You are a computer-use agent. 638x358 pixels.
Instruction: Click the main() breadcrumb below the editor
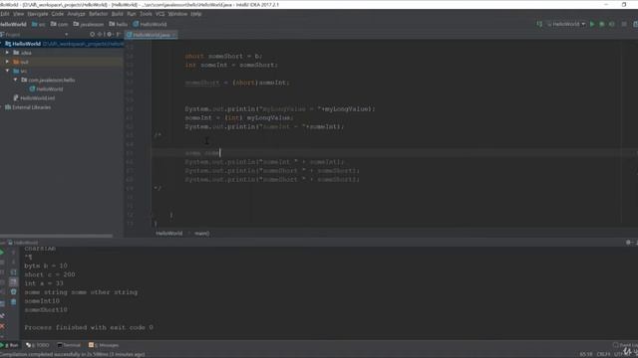click(201, 234)
